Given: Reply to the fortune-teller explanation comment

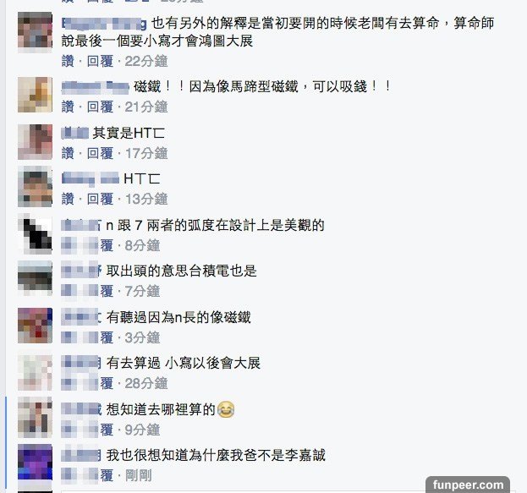Looking at the screenshot, I should pyautogui.click(x=100, y=61).
